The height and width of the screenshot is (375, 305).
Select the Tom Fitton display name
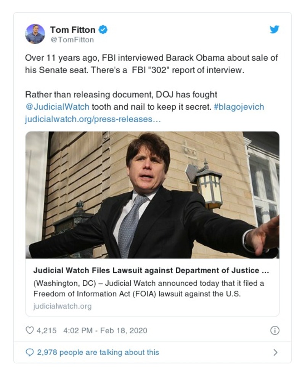(x=72, y=29)
